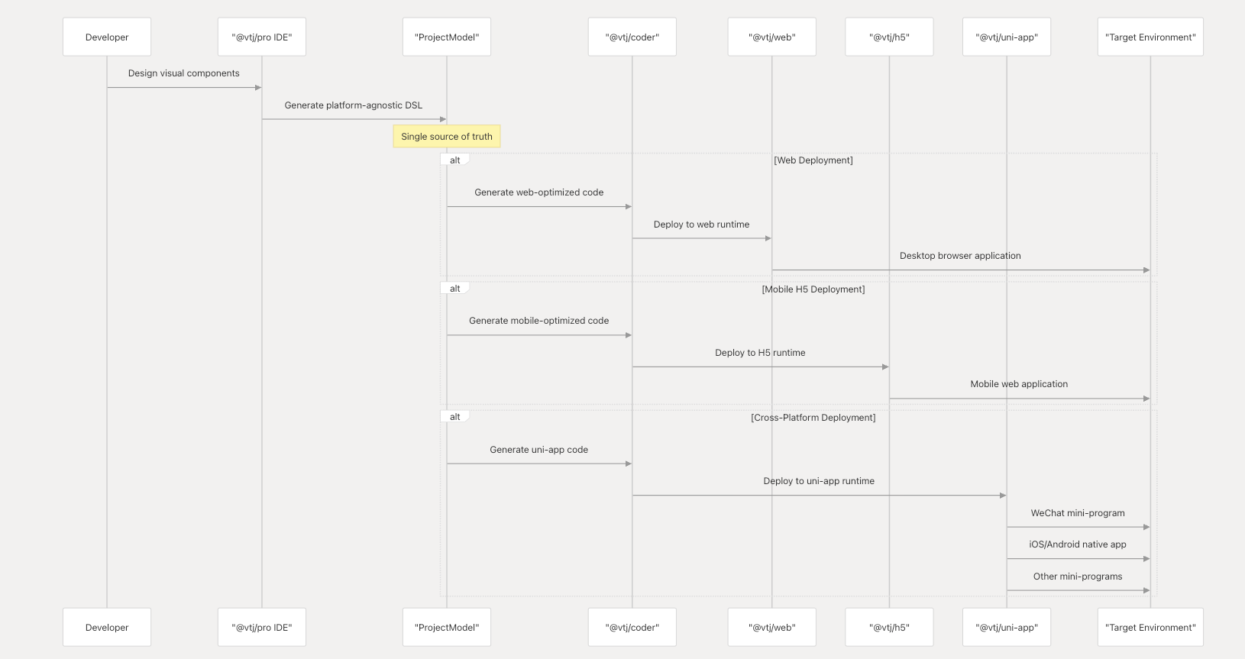The height and width of the screenshot is (659, 1245).
Task: Select the alt tag of Mobile H5 Deployment
Action: coord(455,289)
